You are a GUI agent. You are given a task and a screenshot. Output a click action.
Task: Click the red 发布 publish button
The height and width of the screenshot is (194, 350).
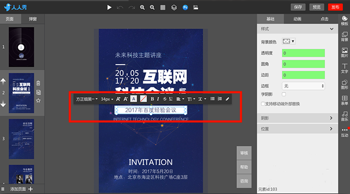(335, 7)
